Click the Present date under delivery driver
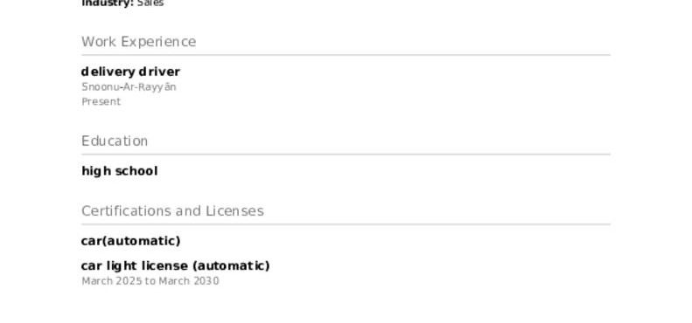The height and width of the screenshot is (323, 692). coord(101,102)
